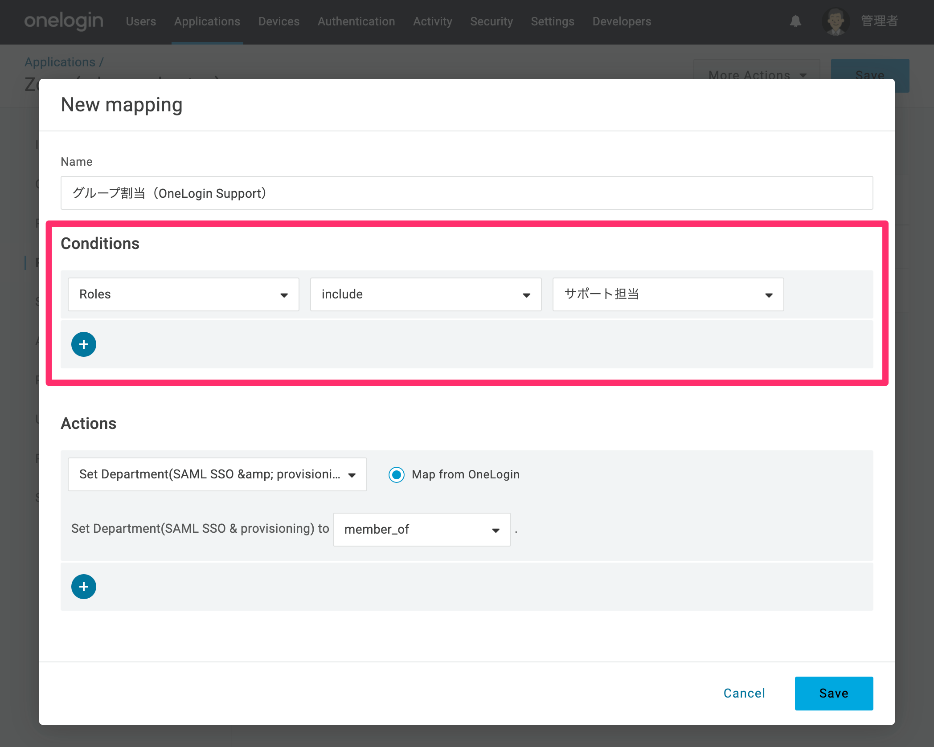Open the Users menu
Viewport: 934px width, 747px height.
pos(141,21)
